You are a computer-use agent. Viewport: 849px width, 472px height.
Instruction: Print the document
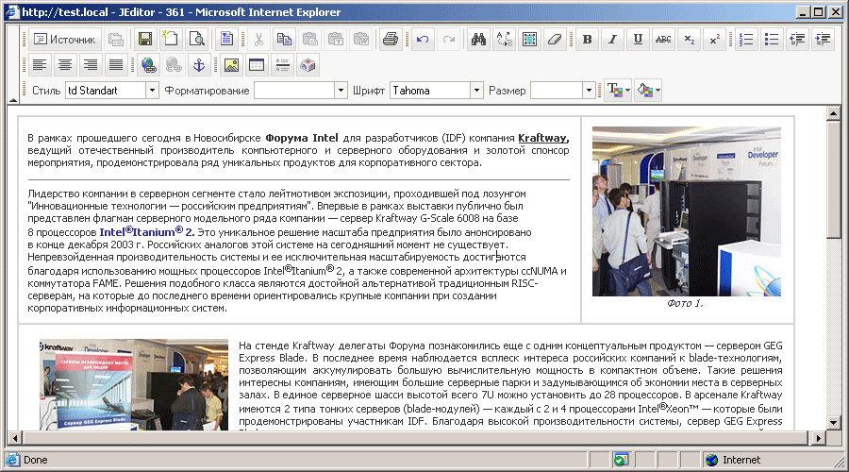coord(391,39)
